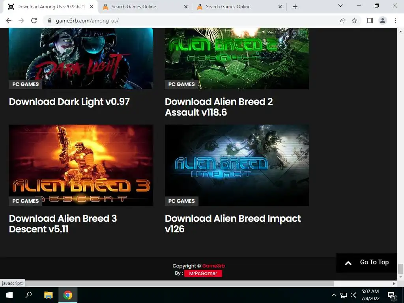
Task: Bookmark this page with the star icon
Action: click(x=354, y=21)
